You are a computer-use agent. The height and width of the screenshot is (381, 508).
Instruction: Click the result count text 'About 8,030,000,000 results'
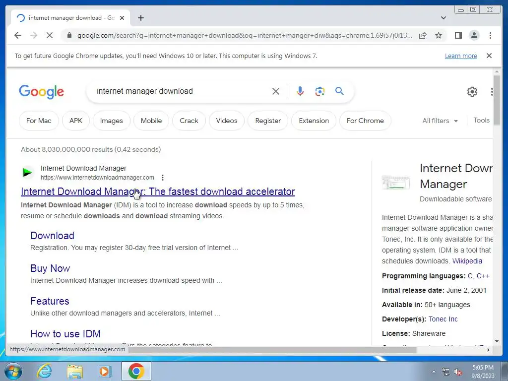tap(67, 149)
